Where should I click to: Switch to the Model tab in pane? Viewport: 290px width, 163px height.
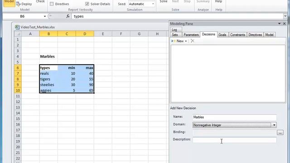tap(269, 35)
